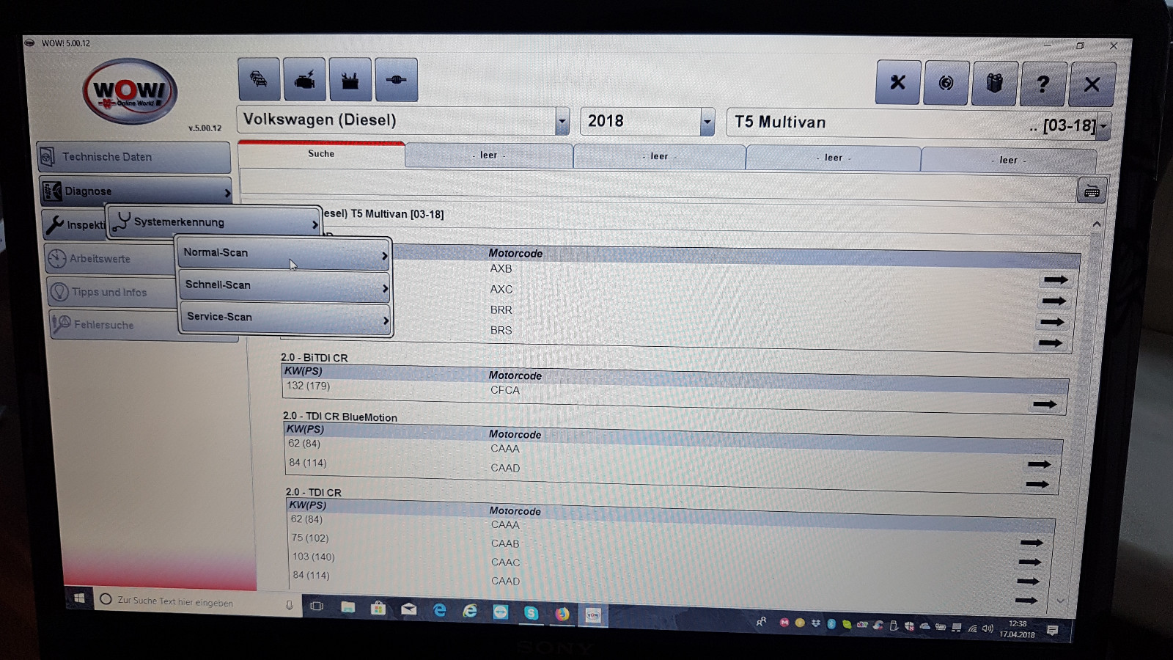Click the arrow for BlueMotion Motorcode CAAD
Screen dimensions: 1173x660
click(x=1037, y=484)
